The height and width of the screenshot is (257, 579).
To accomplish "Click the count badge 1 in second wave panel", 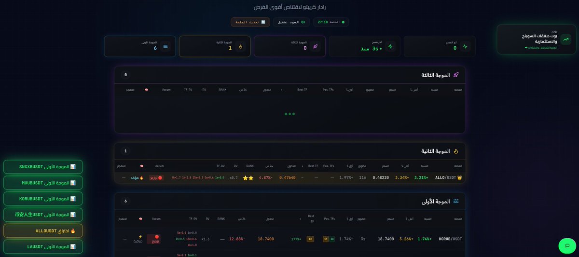I will pyautogui.click(x=126, y=151).
